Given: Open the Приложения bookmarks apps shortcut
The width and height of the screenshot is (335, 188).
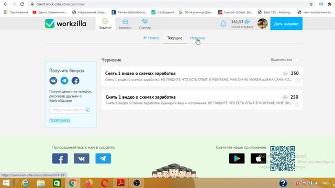Looking at the screenshot, I should [x=16, y=13].
